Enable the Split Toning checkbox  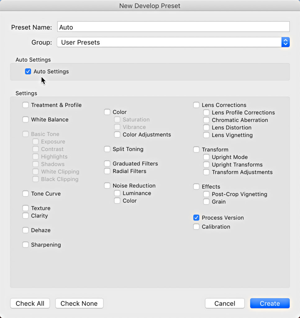[107, 149]
